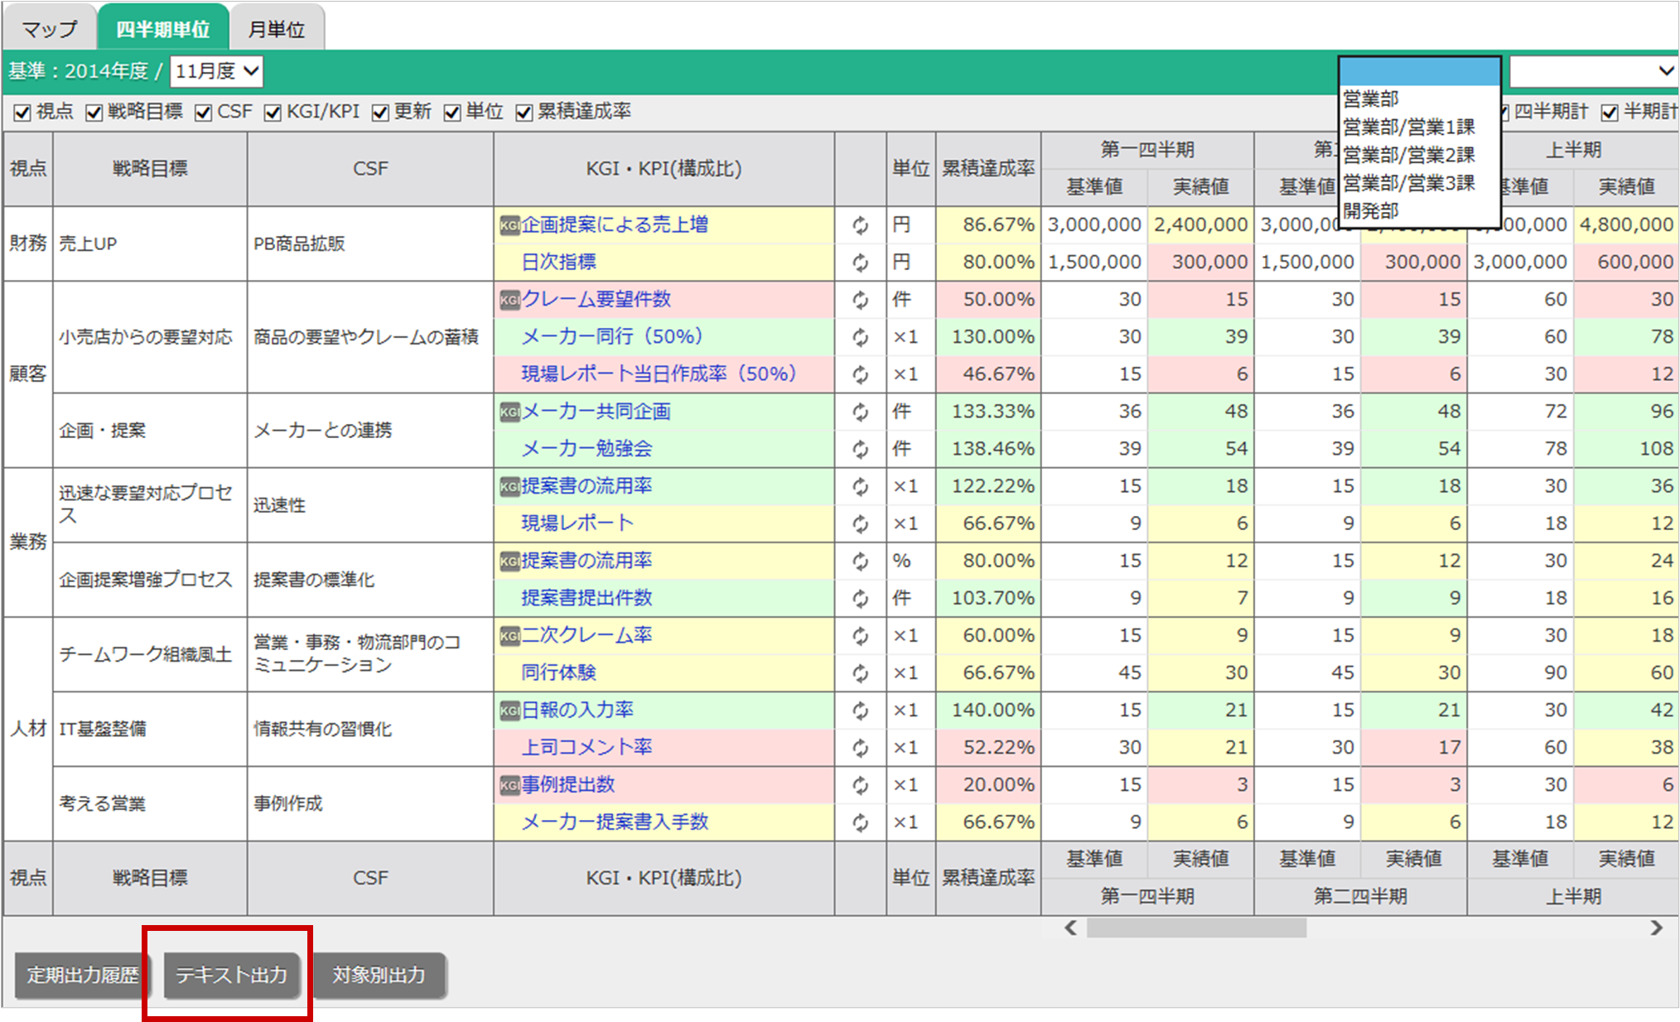Open the 同行体験 link
The height and width of the screenshot is (1022, 1680).
point(558,672)
